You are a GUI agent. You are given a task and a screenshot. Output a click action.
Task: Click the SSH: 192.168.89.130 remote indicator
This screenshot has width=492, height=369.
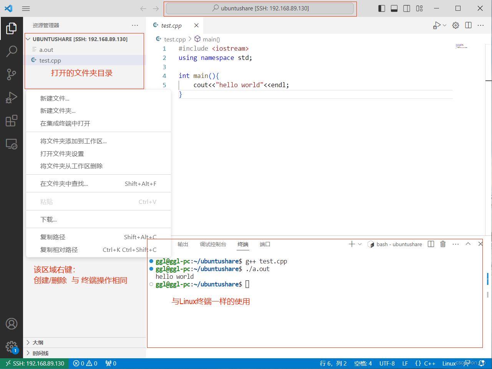[35, 364]
